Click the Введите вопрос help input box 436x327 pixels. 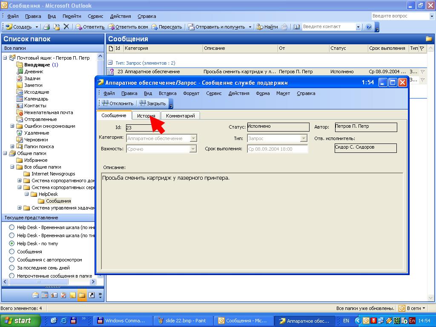[400, 16]
